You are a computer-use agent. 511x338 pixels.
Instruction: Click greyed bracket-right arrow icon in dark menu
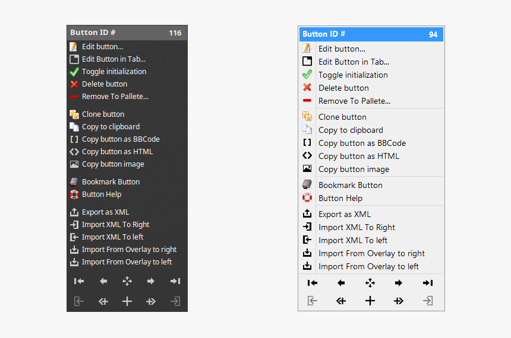click(x=175, y=301)
